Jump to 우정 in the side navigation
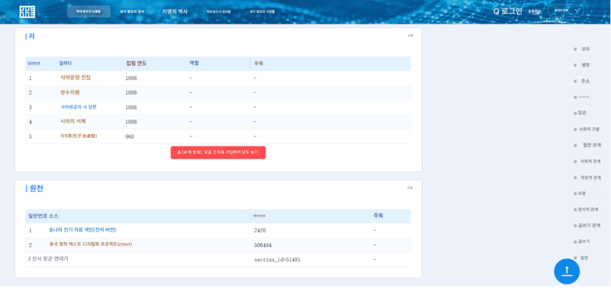Screen dimensions: 611x292 pos(582,193)
